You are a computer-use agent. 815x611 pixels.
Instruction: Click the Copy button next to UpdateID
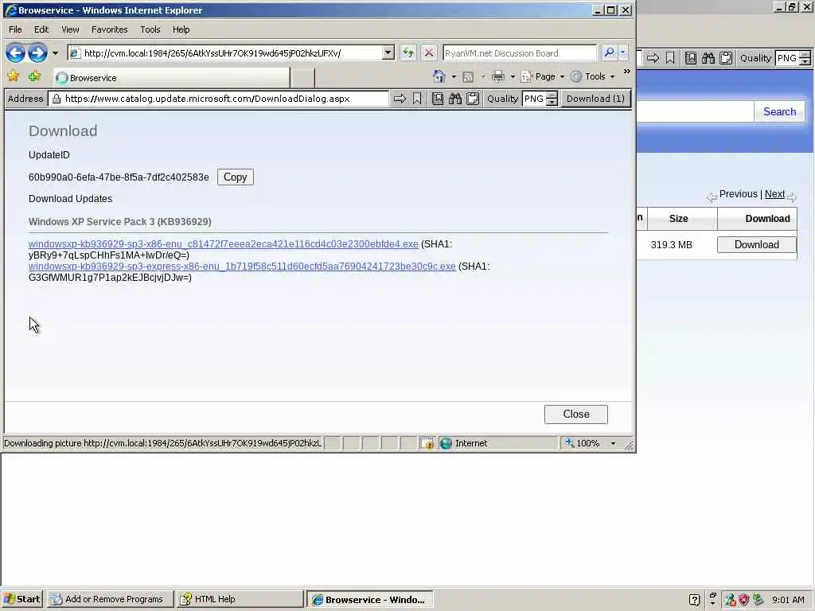coord(236,177)
